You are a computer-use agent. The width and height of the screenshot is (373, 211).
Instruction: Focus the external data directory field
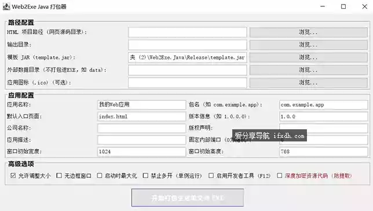188,70
